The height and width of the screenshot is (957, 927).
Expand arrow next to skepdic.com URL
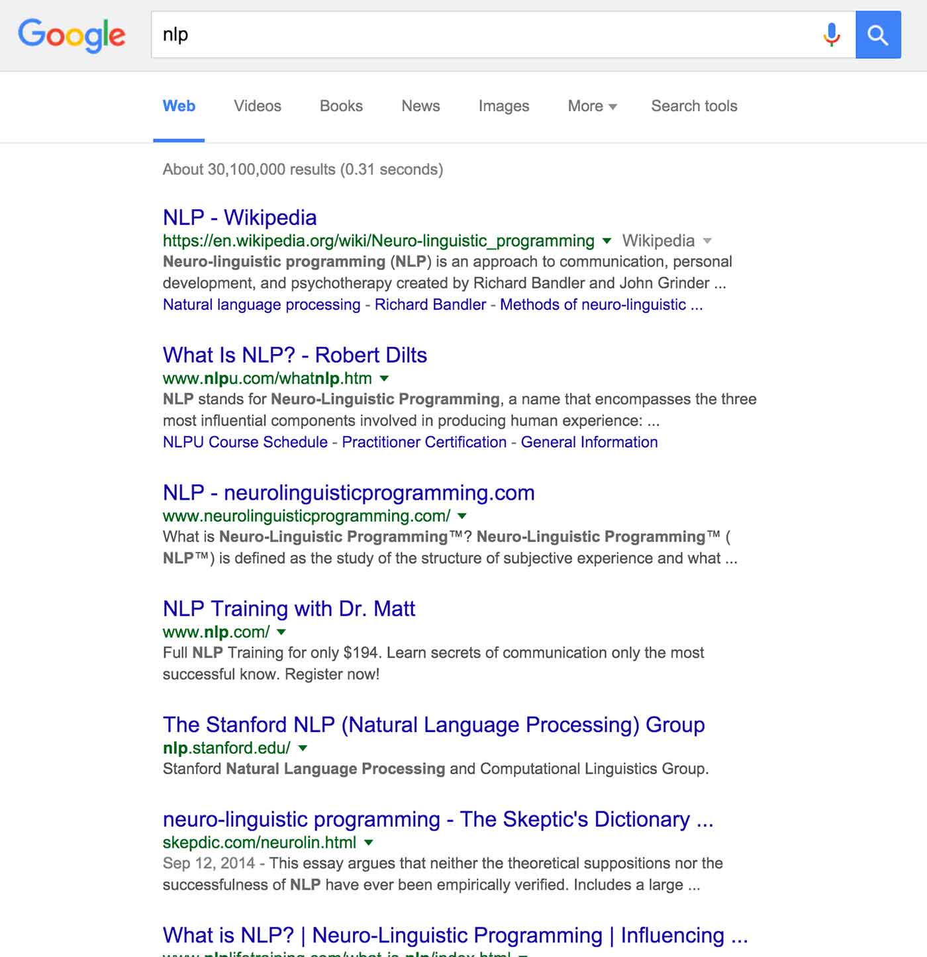pyautogui.click(x=369, y=843)
